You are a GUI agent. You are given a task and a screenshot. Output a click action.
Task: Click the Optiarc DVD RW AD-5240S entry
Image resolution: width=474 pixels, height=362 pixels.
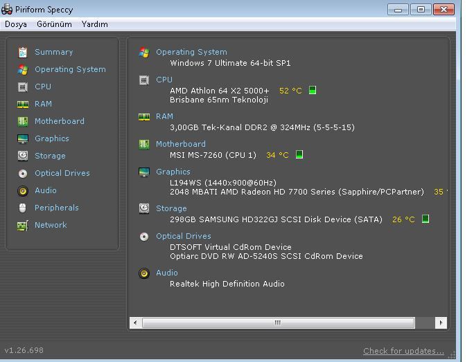(x=266, y=256)
